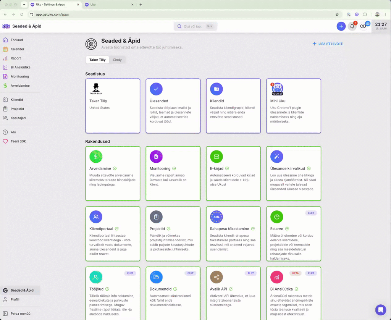Click the Projektid clipboard app icon
The width and height of the screenshot is (391, 320).
point(156,217)
